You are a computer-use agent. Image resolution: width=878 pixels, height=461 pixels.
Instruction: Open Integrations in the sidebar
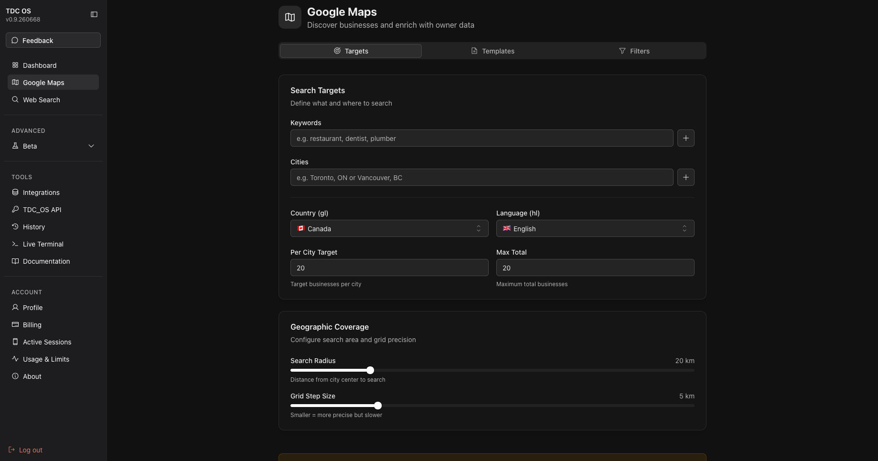pyautogui.click(x=53, y=193)
